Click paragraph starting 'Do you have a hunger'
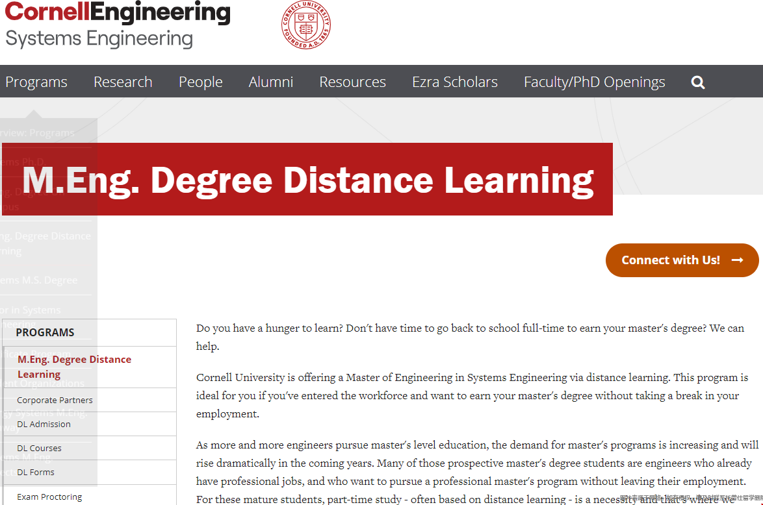Image resolution: width=763 pixels, height=505 pixels. click(470, 337)
